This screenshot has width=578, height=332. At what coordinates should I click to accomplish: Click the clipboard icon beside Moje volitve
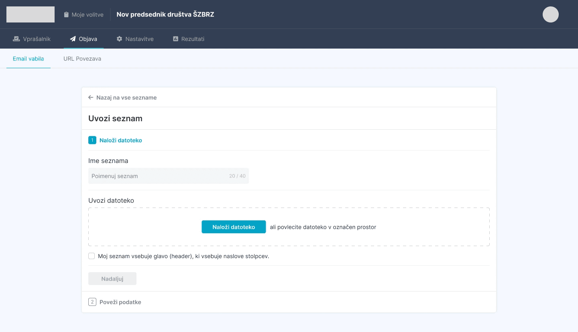[66, 14]
